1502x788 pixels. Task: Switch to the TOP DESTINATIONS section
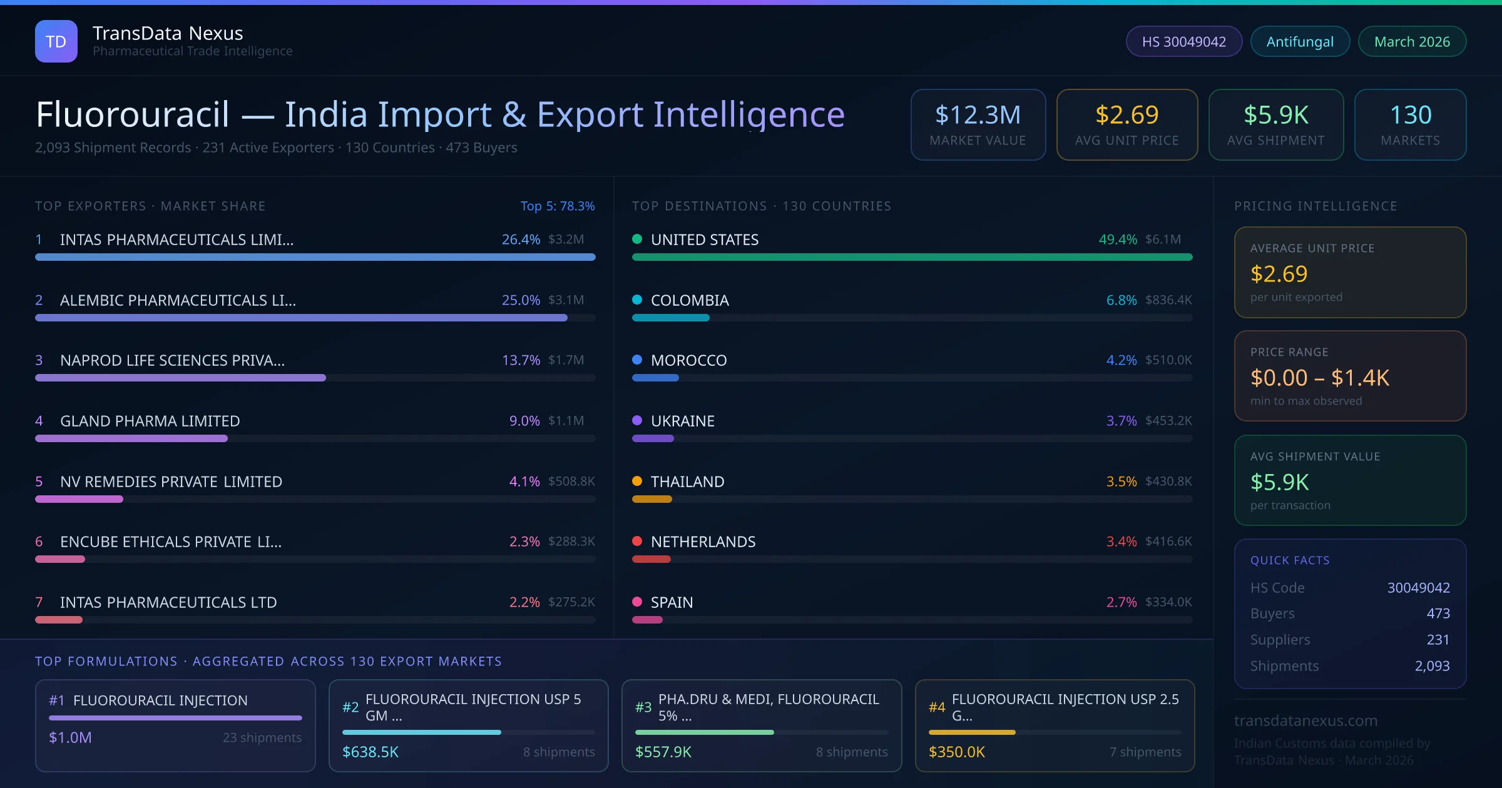(x=762, y=206)
